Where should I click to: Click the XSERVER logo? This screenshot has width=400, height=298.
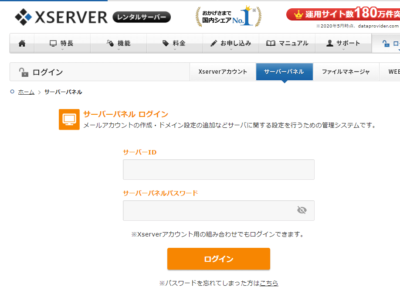coord(61,17)
